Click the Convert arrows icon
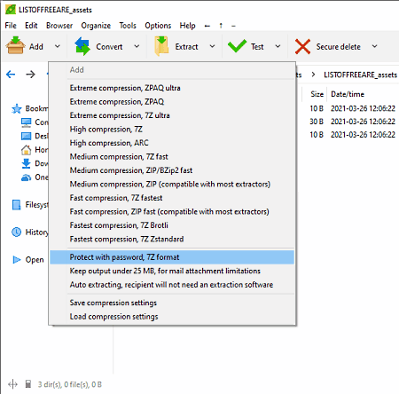The height and width of the screenshot is (394, 399). tap(82, 46)
